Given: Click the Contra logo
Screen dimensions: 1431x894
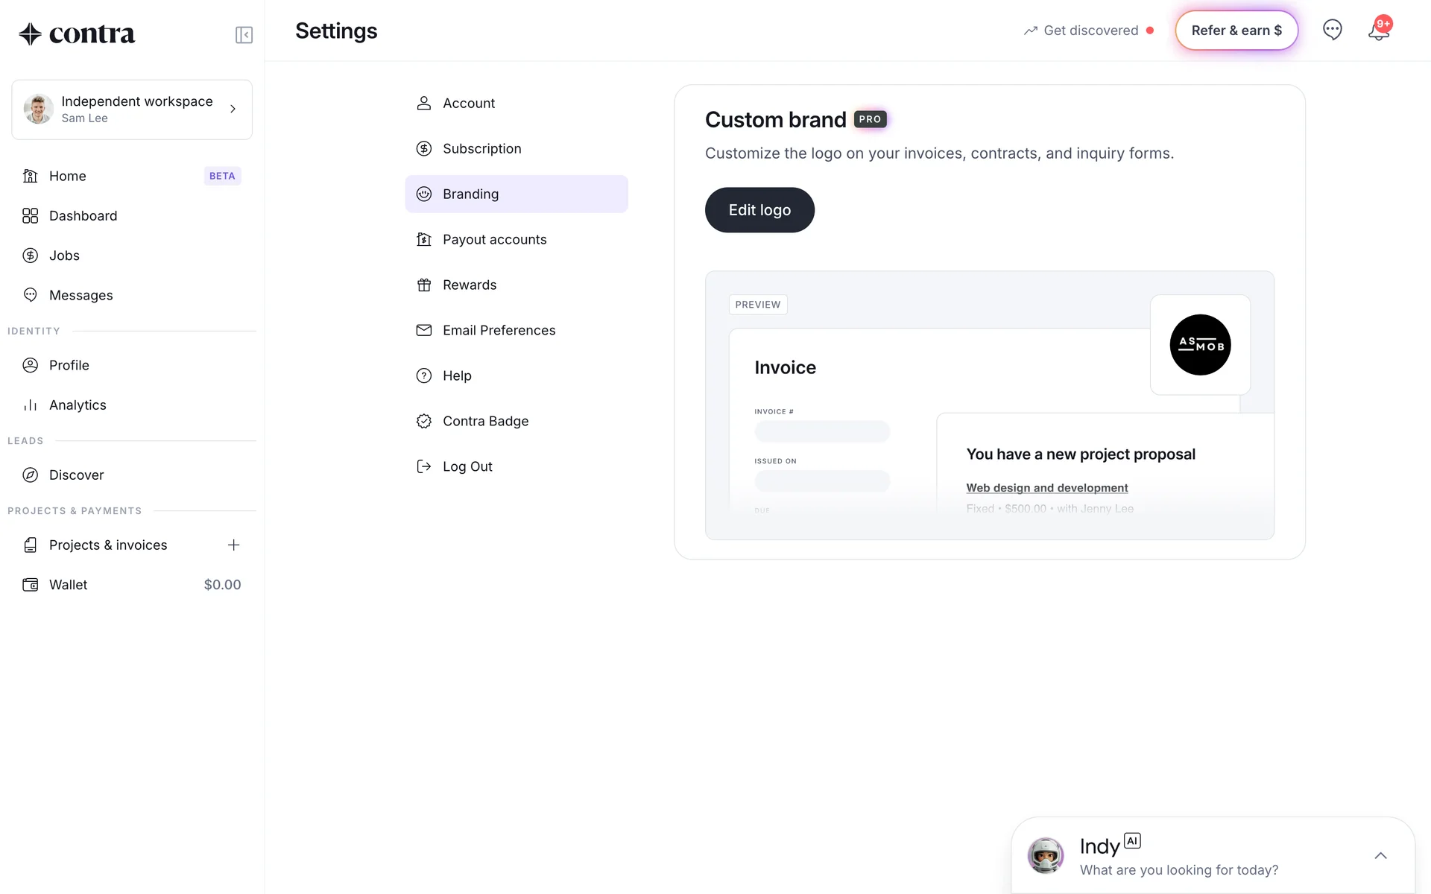Looking at the screenshot, I should coord(77,34).
